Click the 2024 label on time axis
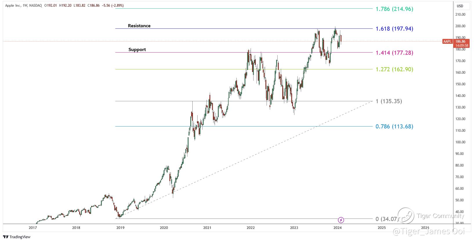The image size is (474, 242). [x=338, y=228]
